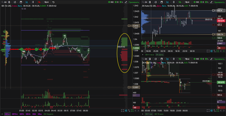Toggle D visibility eye in 6B chart
The width and height of the screenshot is (226, 116).
(x=117, y=2)
